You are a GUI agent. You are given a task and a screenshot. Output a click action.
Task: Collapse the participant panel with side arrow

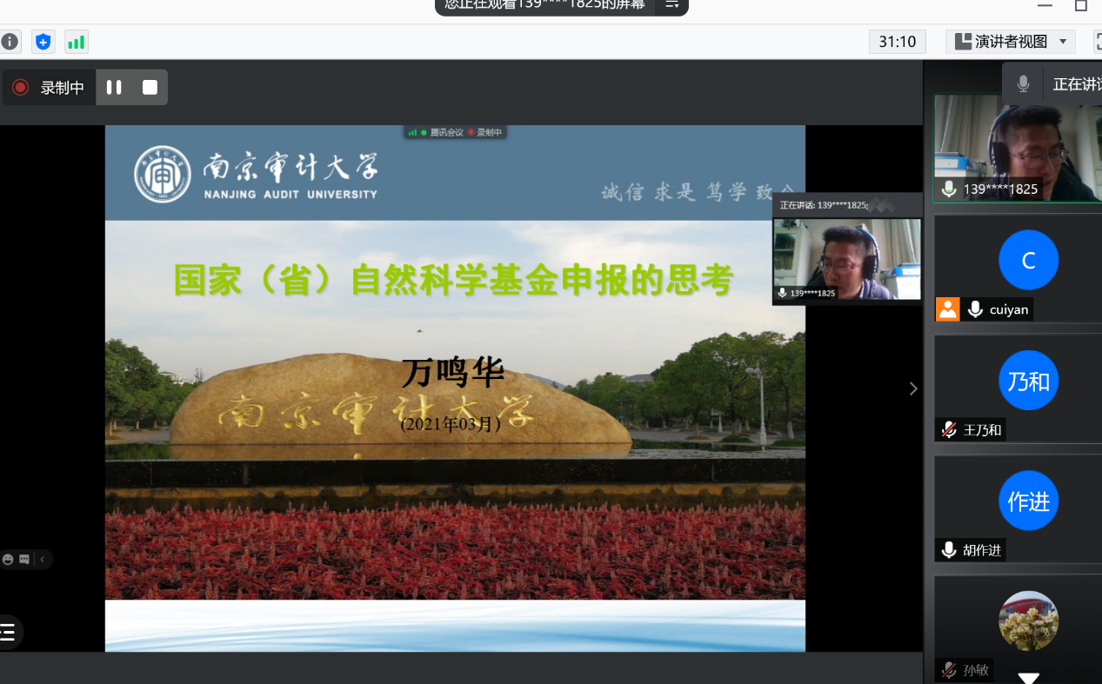(x=913, y=388)
